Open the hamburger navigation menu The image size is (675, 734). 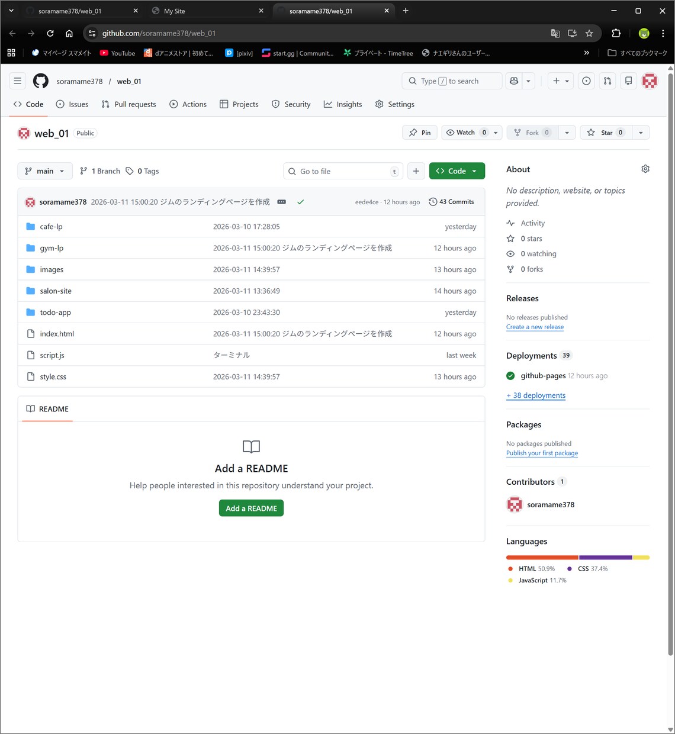(18, 81)
